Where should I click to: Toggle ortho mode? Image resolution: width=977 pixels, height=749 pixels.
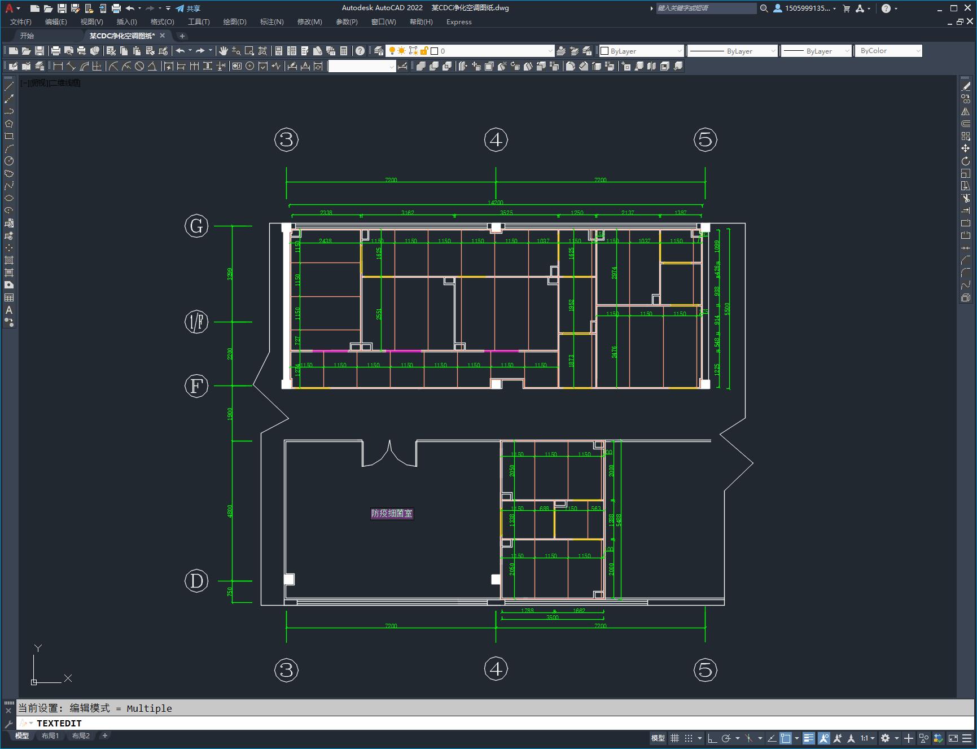[712, 738]
